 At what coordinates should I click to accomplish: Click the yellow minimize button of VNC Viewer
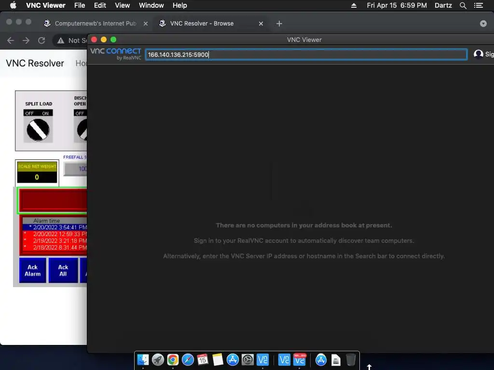pyautogui.click(x=104, y=40)
